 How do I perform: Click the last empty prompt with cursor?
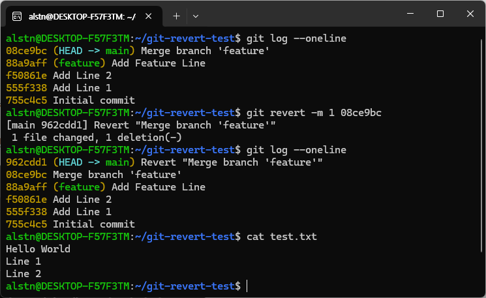127,286
